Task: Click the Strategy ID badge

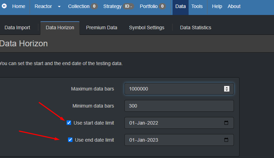Action: (x=128, y=6)
